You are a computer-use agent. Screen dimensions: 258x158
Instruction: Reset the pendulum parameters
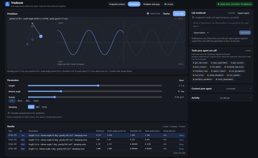[x=181, y=80]
